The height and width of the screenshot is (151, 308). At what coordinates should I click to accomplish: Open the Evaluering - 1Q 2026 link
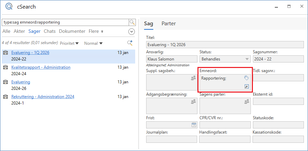pos(30,53)
